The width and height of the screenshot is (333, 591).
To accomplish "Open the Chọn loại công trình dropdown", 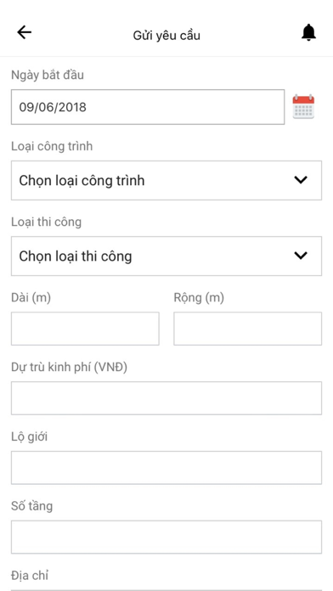I will pyautogui.click(x=166, y=181).
